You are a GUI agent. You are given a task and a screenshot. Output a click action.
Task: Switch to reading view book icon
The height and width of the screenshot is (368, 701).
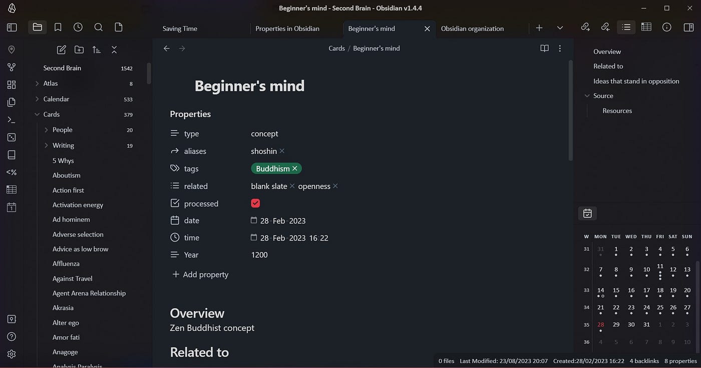[544, 48]
